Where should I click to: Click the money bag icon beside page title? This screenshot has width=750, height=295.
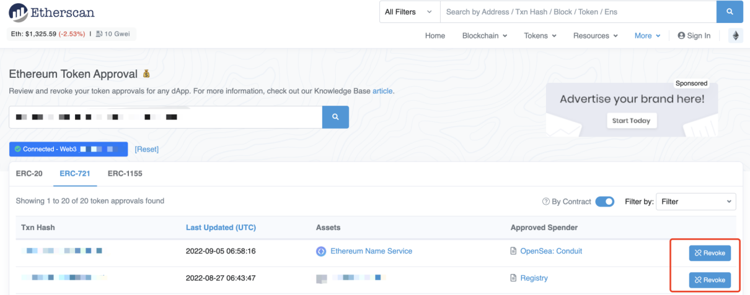pyautogui.click(x=146, y=74)
